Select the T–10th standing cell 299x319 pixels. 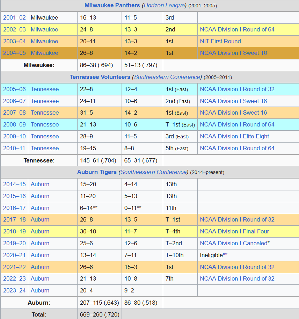180,255
